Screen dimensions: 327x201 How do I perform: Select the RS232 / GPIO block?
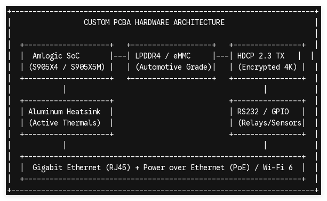267,118
